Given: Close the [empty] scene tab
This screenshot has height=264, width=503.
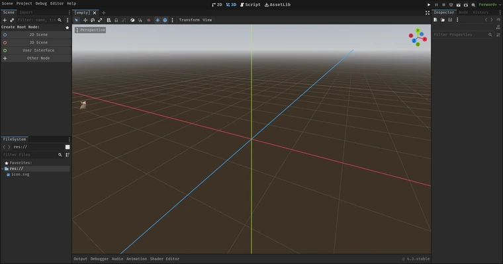Looking at the screenshot, I should pyautogui.click(x=95, y=13).
